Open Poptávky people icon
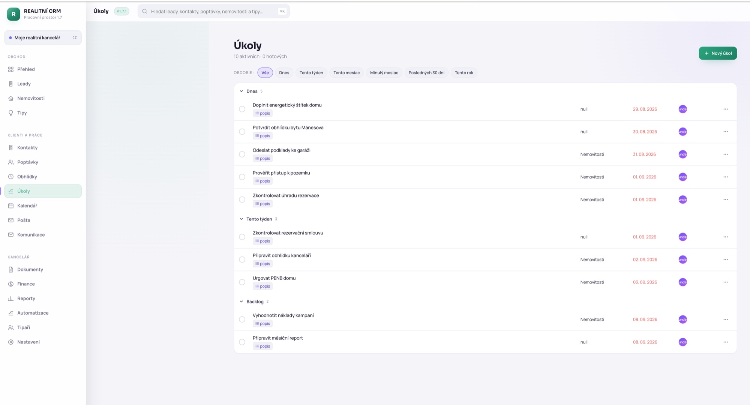 tap(11, 162)
